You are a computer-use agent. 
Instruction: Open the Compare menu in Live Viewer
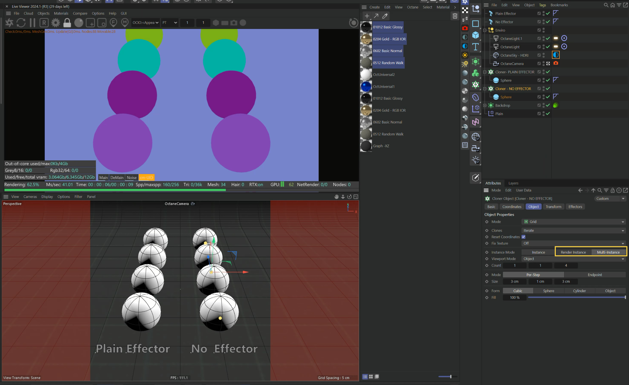tap(80, 13)
